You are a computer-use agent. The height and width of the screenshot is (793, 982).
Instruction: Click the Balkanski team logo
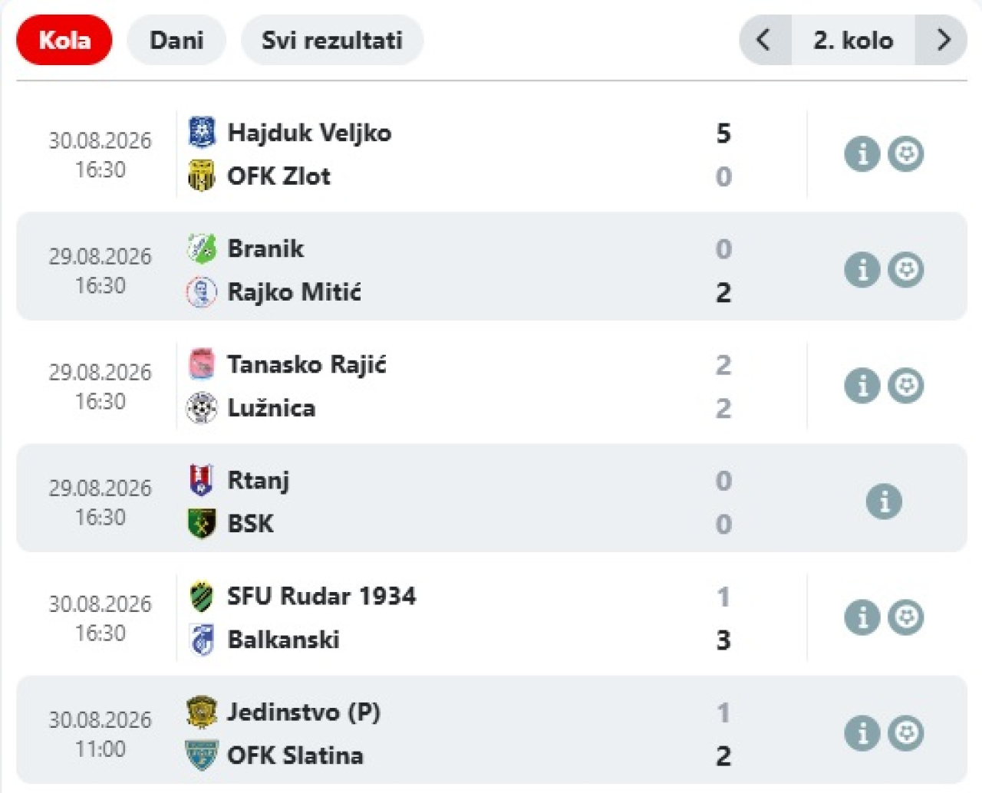coord(202,640)
